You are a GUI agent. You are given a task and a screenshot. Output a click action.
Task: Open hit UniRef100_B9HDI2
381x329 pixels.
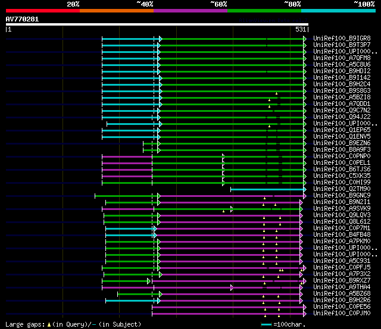(x=342, y=71)
